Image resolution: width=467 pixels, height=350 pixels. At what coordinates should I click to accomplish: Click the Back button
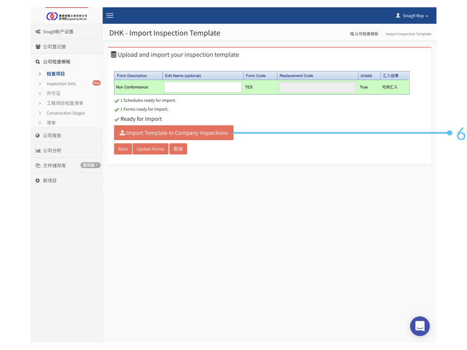(123, 149)
